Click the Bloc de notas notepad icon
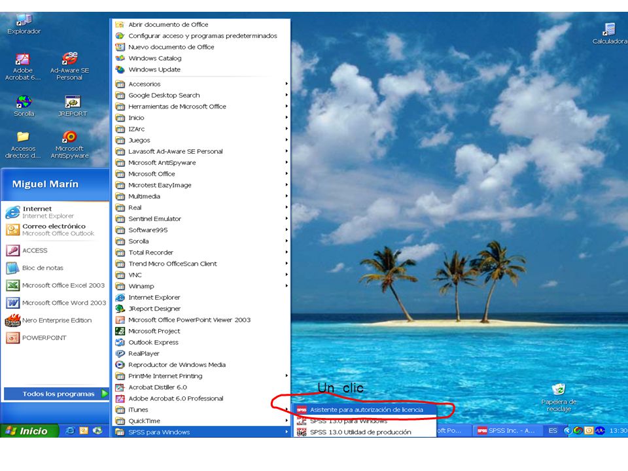The image size is (628, 471). (x=13, y=268)
